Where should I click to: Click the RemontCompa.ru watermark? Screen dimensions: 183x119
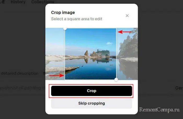pos(159,110)
